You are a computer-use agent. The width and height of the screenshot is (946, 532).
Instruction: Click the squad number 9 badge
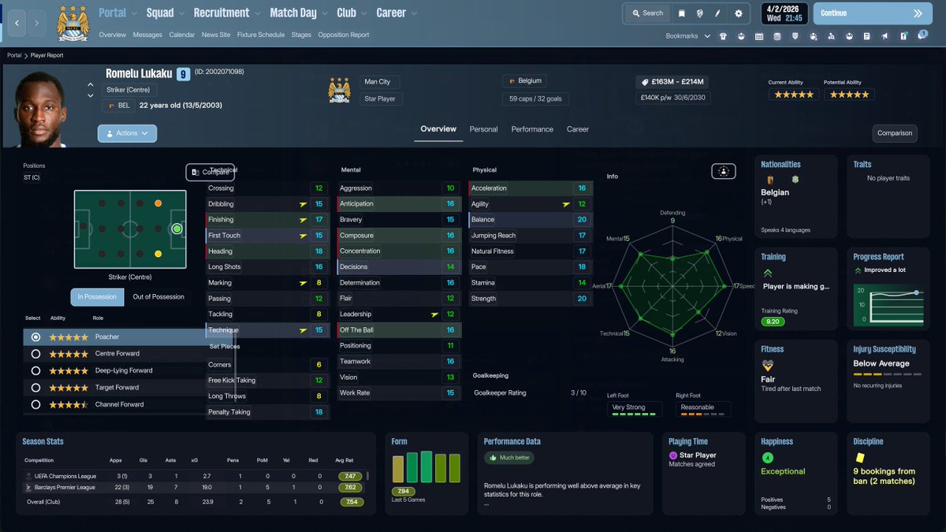tap(183, 74)
